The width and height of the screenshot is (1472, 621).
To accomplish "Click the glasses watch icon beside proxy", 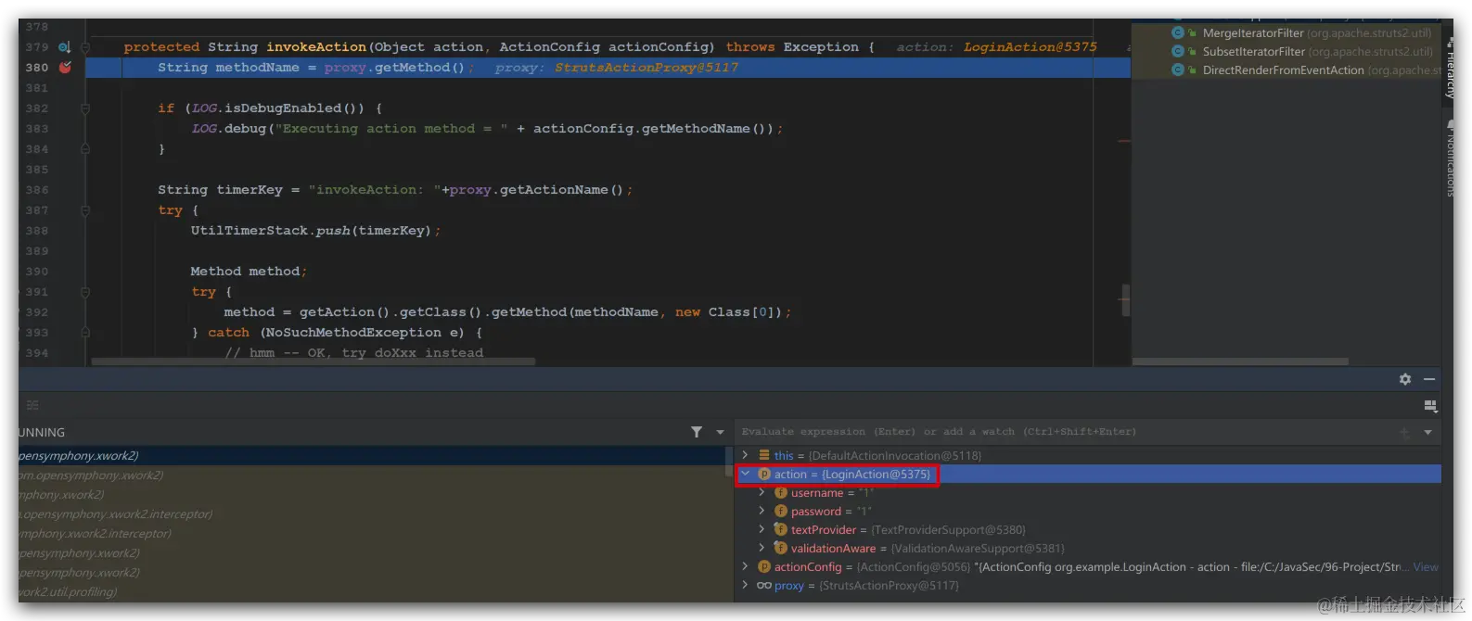I will pos(764,585).
